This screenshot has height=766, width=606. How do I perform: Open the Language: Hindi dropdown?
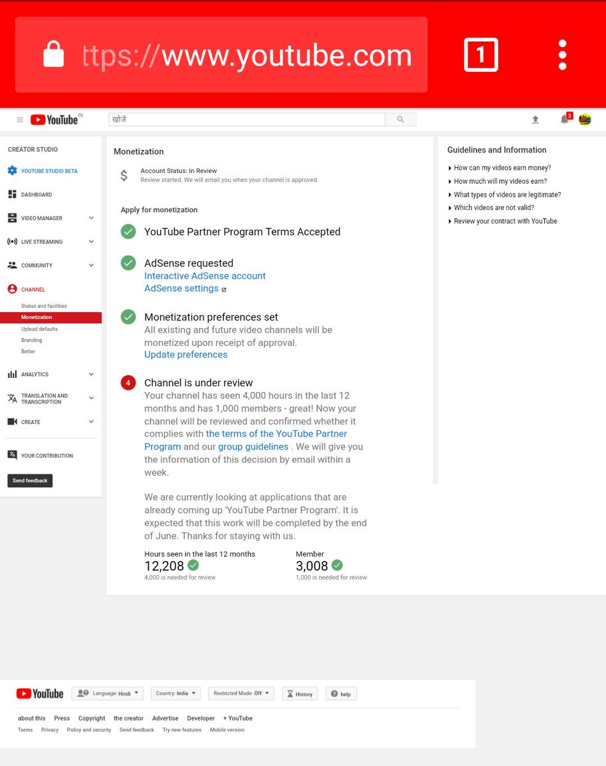tap(107, 693)
